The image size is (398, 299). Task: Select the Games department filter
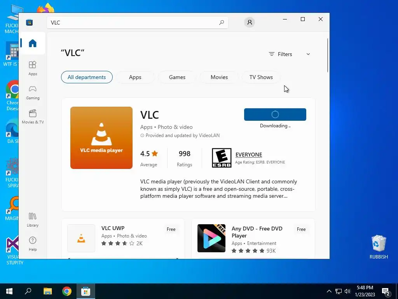[x=177, y=77]
